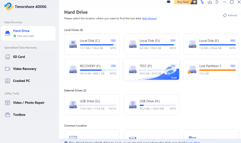Click the Local Drives (6) heading
The width and height of the screenshot is (241, 143).
tap(73, 30)
